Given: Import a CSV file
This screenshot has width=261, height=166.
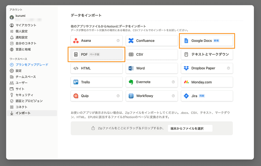Looking at the screenshot, I should pos(152,54).
